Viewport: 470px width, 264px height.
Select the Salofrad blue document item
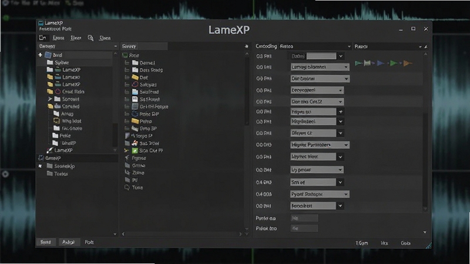[x=145, y=92]
